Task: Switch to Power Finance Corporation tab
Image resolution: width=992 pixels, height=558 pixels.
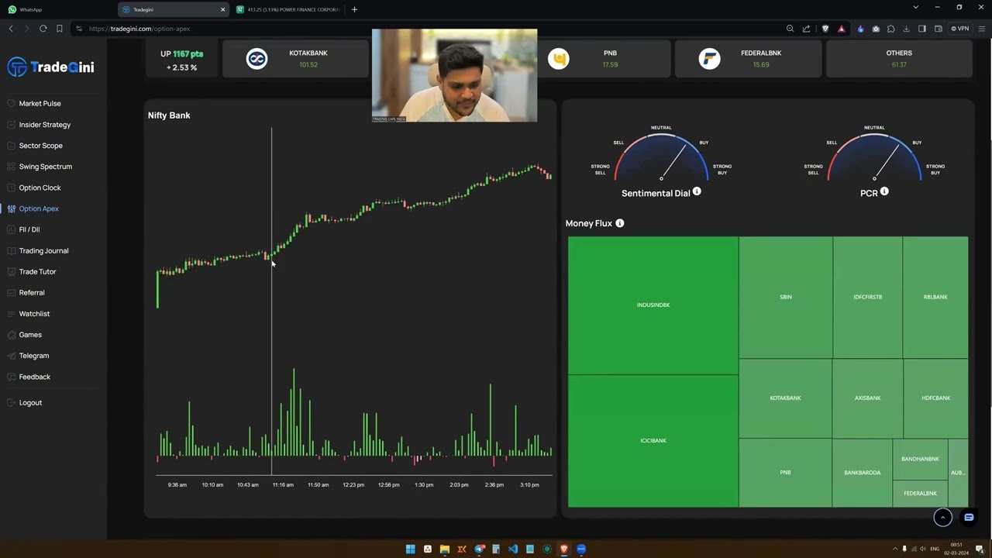Action: [288, 9]
